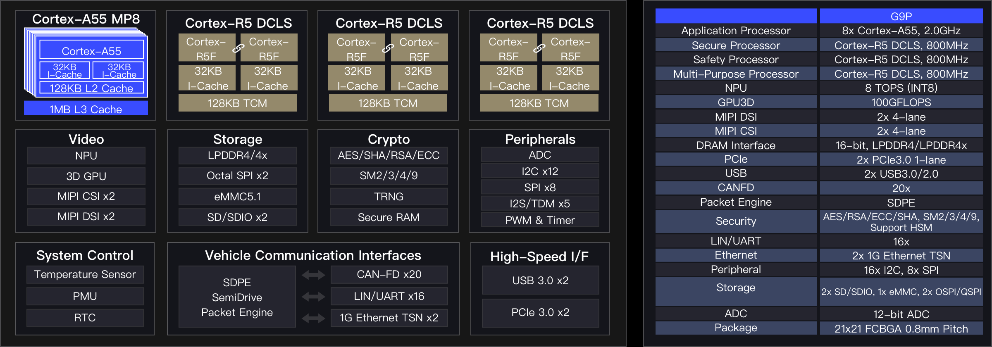
Task: Click the SD/SDIO x2 block
Action: 237,217
